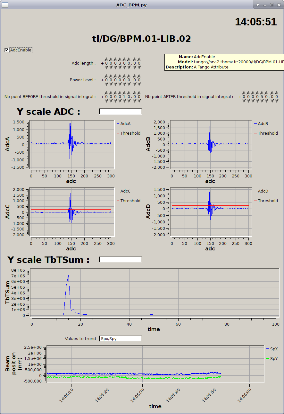The width and height of the screenshot is (284, 414).
Task: Decrease Power Level units digit with down arrow
Action: click(x=129, y=84)
